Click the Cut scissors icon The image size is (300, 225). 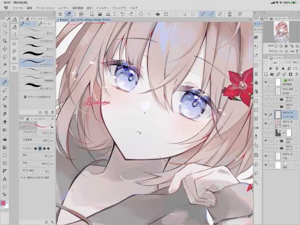[x=256, y=74]
